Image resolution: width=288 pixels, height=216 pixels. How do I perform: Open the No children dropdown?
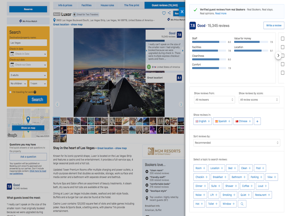pyautogui.click(x=18, y=84)
